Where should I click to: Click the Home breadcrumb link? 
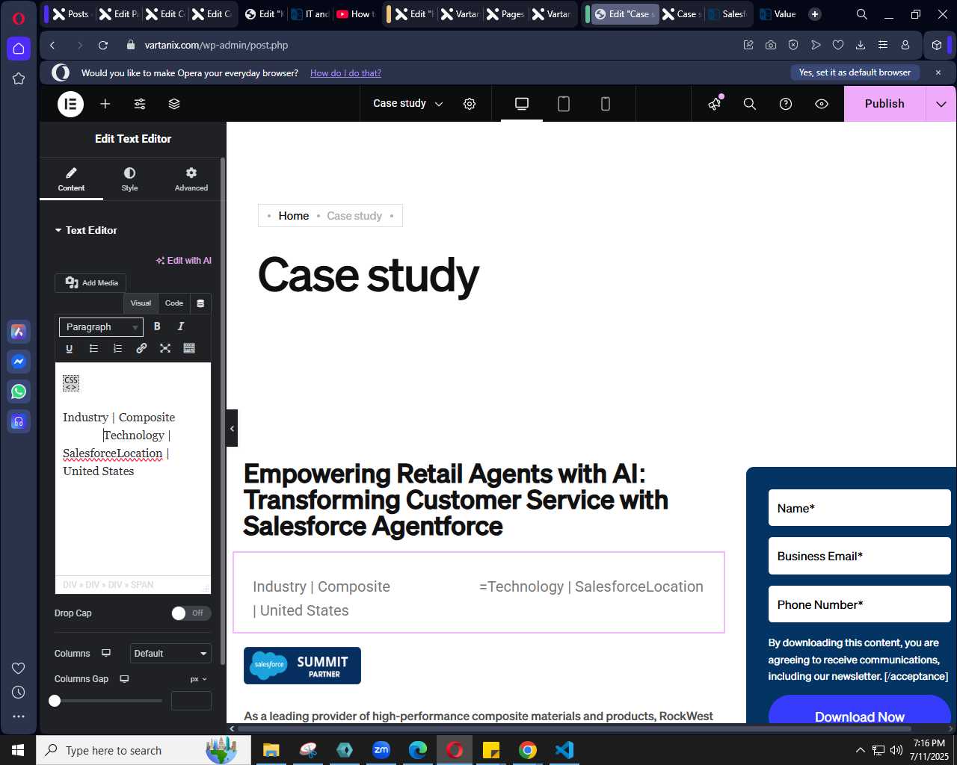(x=294, y=216)
